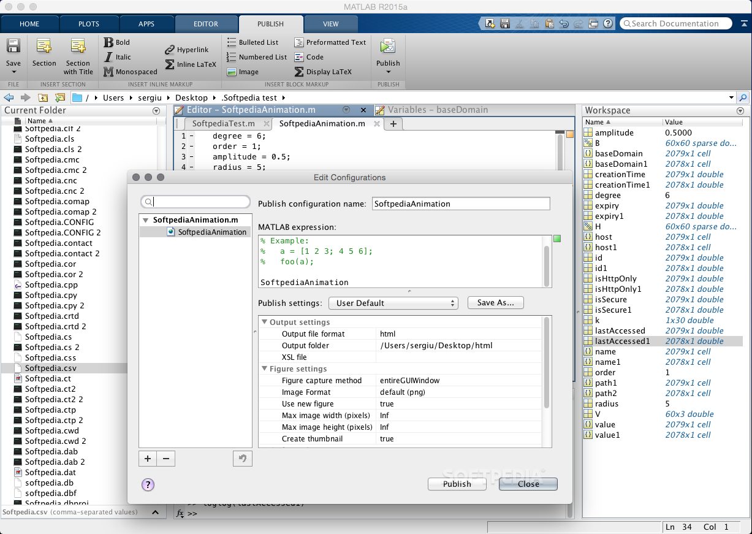Click the Desktop segment in the path bar
This screenshot has height=534, width=752.
point(191,97)
